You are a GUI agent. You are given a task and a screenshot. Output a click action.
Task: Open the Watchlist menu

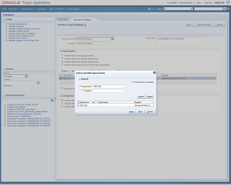60,9
